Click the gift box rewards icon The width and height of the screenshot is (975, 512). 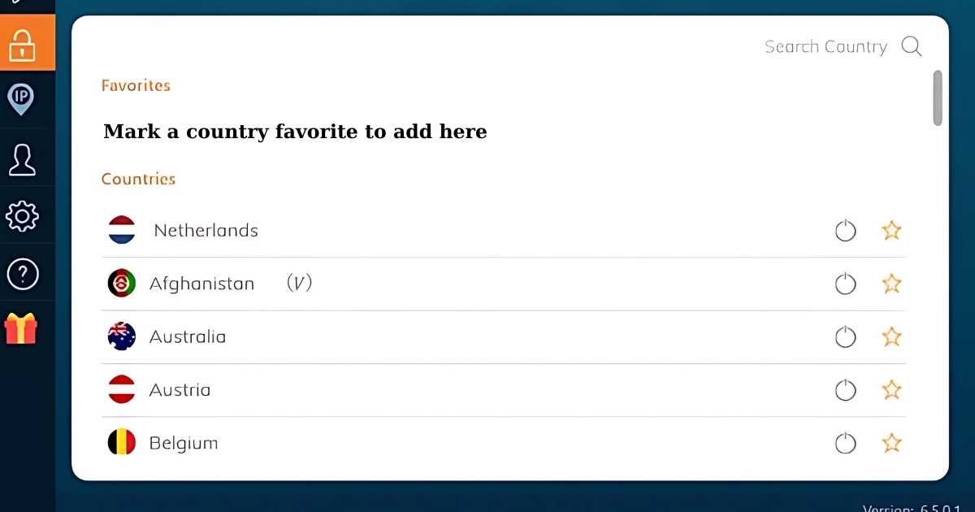20,329
